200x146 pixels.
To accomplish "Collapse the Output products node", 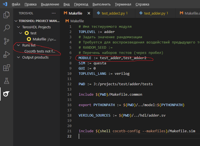I will 18,57.
